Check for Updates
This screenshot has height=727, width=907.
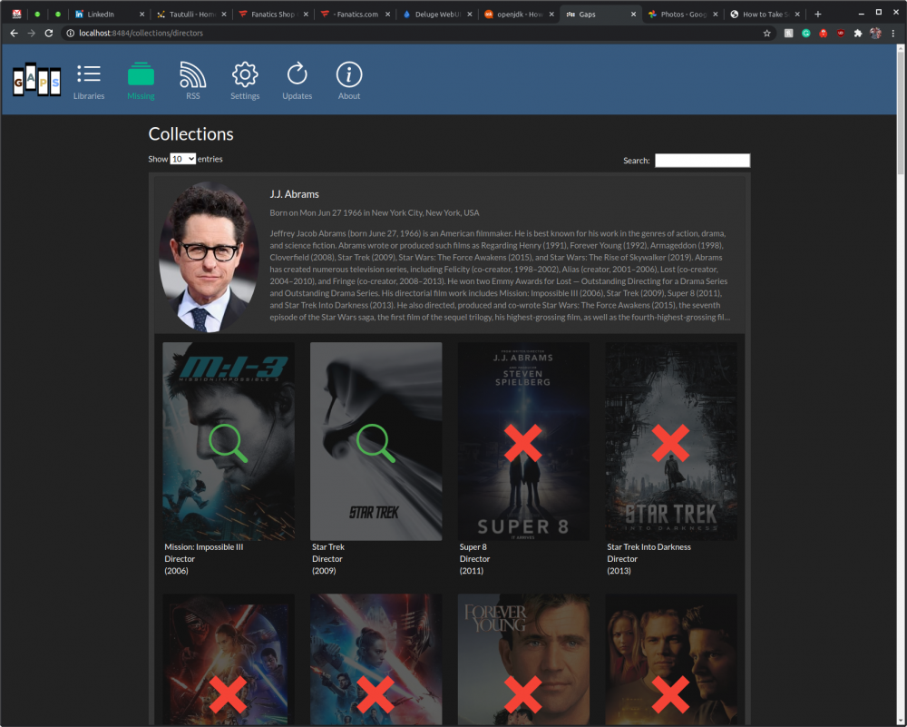tap(297, 81)
